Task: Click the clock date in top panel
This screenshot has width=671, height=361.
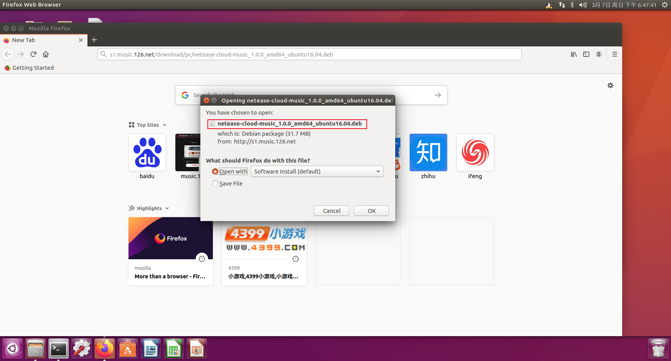Action: [x=624, y=5]
